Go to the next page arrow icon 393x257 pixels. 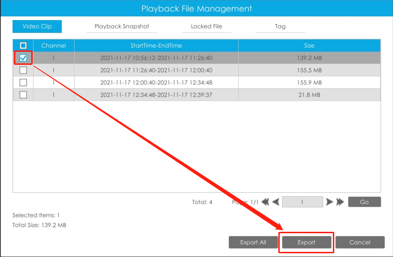click(x=329, y=202)
